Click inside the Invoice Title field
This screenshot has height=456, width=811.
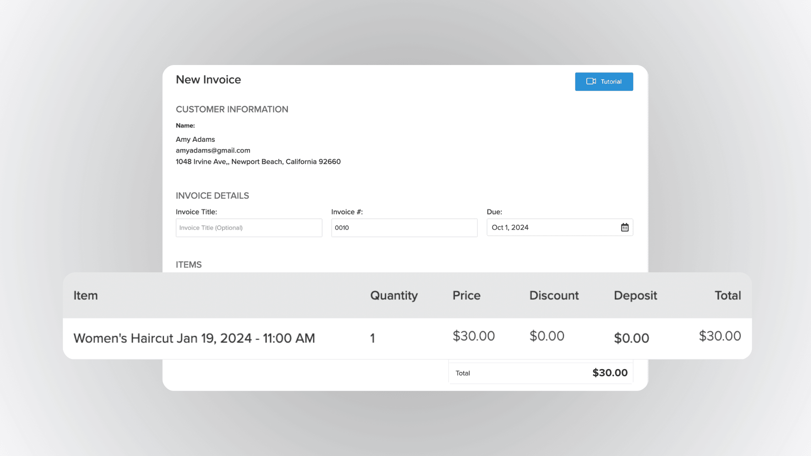249,228
